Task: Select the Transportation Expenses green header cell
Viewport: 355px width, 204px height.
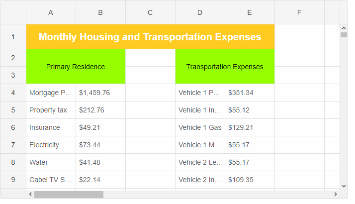Action: click(x=225, y=67)
